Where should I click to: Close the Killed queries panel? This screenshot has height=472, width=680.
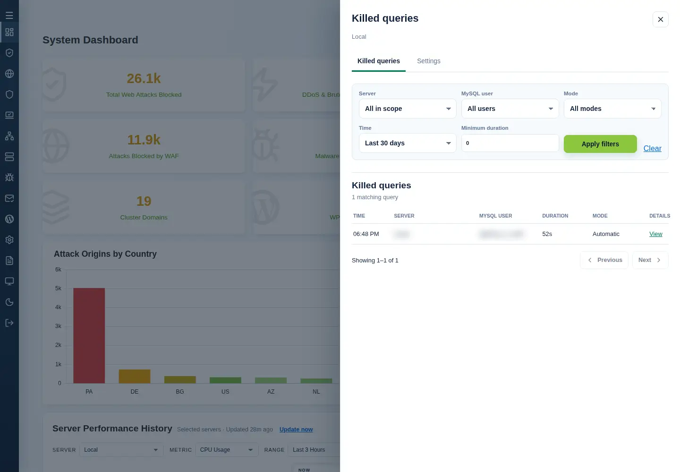click(660, 19)
